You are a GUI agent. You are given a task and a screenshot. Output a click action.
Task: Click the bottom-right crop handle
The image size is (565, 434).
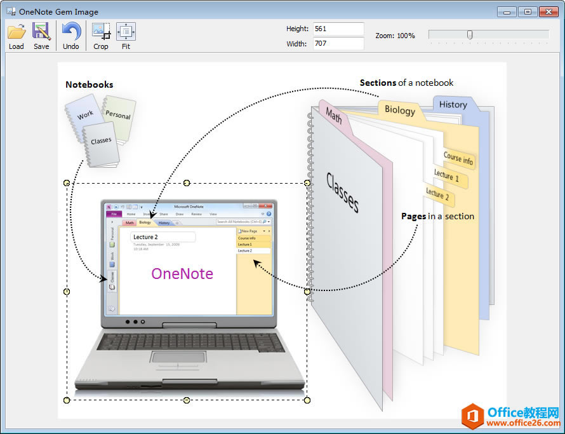pyautogui.click(x=307, y=400)
